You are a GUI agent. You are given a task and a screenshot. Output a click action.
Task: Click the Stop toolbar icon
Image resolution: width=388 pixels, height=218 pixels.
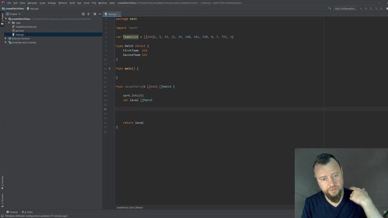click(381, 8)
